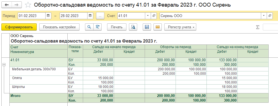Image resolution: width=278 pixels, height=106 pixels.
Task: Click Показать настройки button
Action: coord(59,27)
